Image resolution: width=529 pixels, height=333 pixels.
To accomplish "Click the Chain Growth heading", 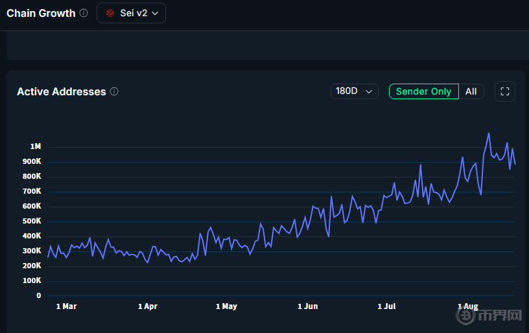I will click(41, 13).
